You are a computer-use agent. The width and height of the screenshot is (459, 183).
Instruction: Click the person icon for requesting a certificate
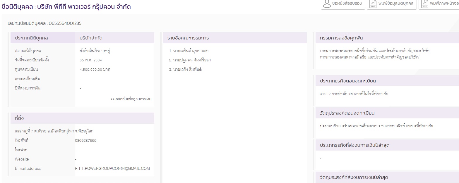pyautogui.click(x=327, y=4)
